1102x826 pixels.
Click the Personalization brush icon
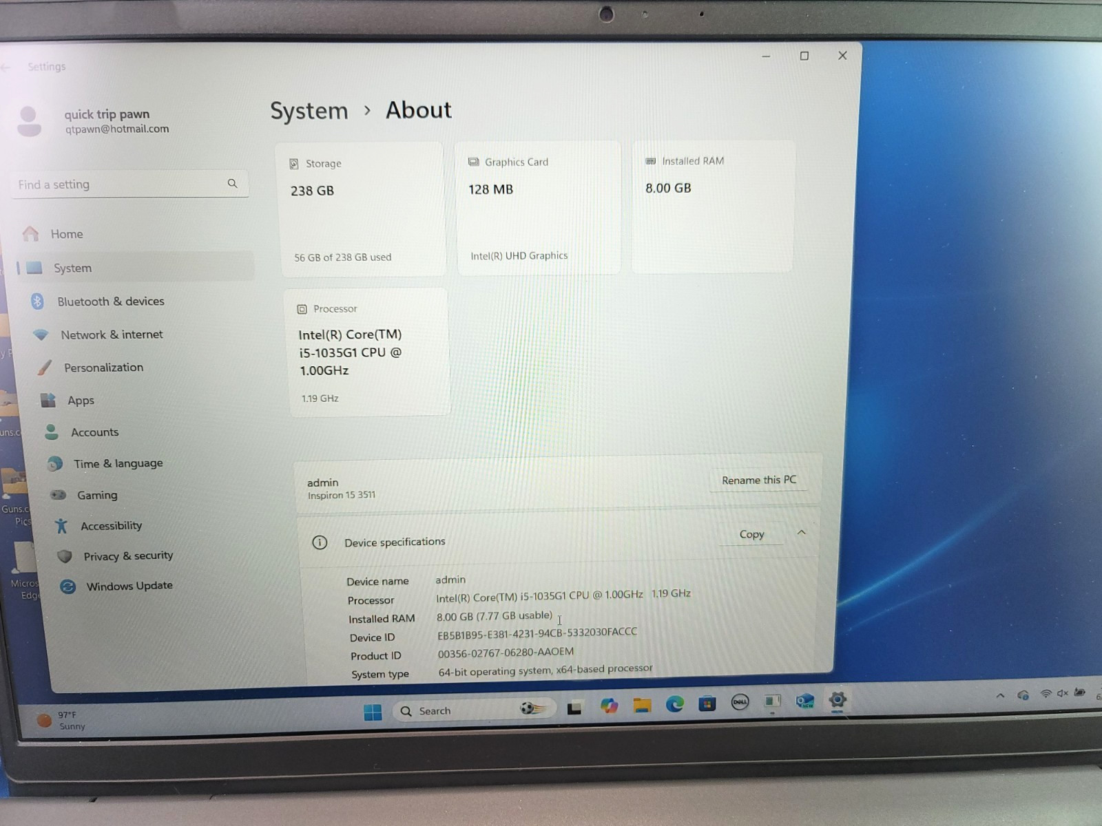[45, 368]
